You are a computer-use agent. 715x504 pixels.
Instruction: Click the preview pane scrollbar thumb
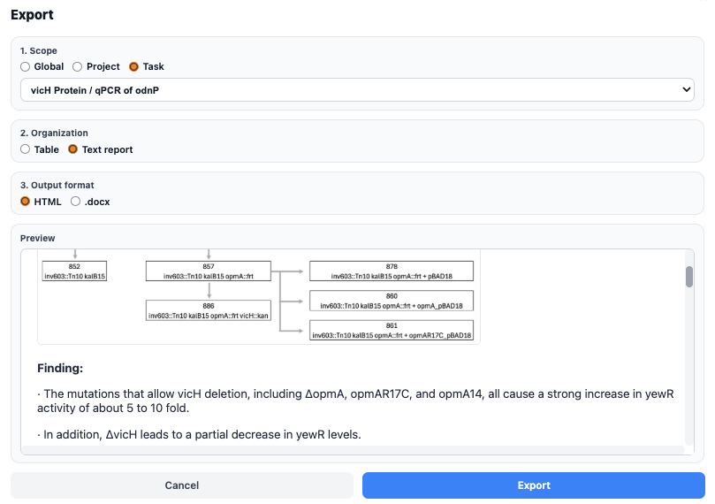coord(689,277)
